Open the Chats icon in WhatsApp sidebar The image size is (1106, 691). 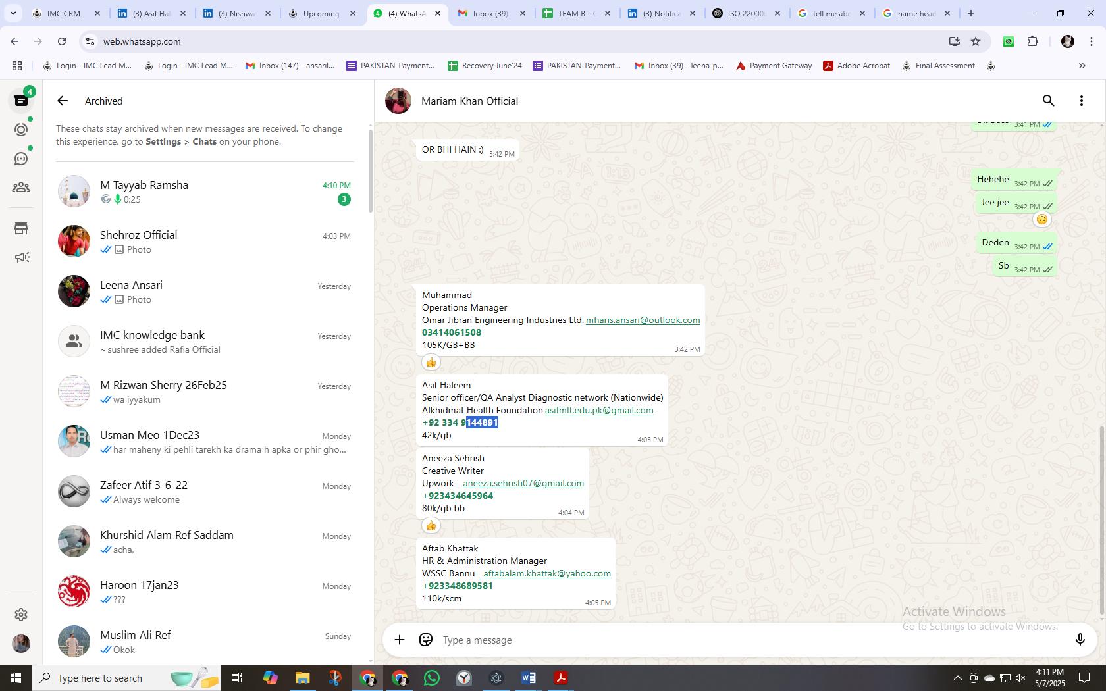click(21, 101)
